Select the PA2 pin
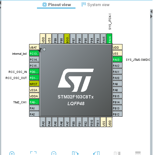 pos(34,114)
